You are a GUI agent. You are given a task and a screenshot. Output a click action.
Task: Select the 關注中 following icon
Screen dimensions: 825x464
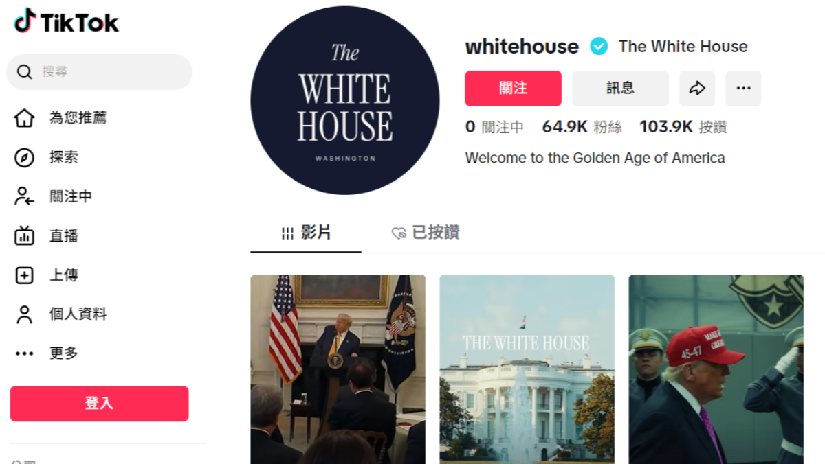coord(24,196)
